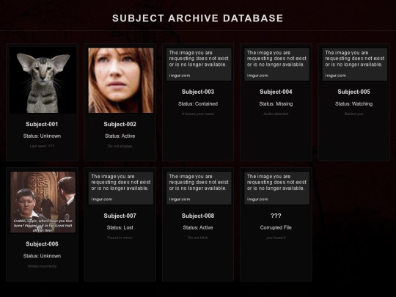This screenshot has height=297, width=396.
Task: Click the 'you found it' note
Action: (276, 238)
